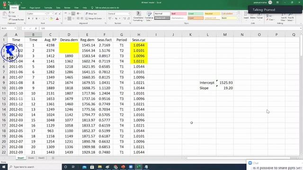
Task: Click the Decrease Indent icon
Action: click(78, 18)
